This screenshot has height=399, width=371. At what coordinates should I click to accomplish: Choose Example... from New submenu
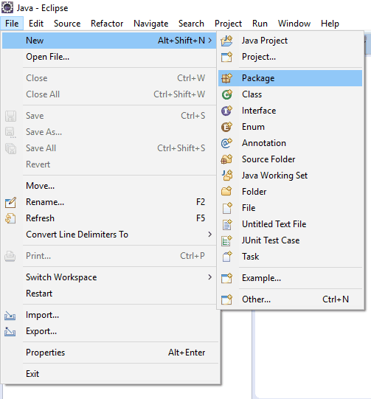tap(290, 278)
